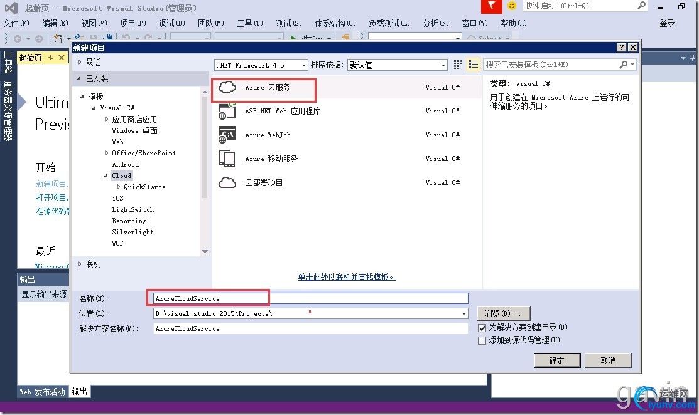The height and width of the screenshot is (415, 699).
Task: Select the Azure 移动服务 template icon
Action: pyautogui.click(x=227, y=159)
